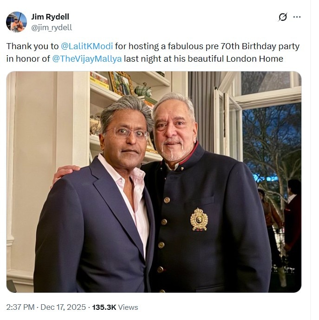Open the three-dot More options menu

point(297,17)
